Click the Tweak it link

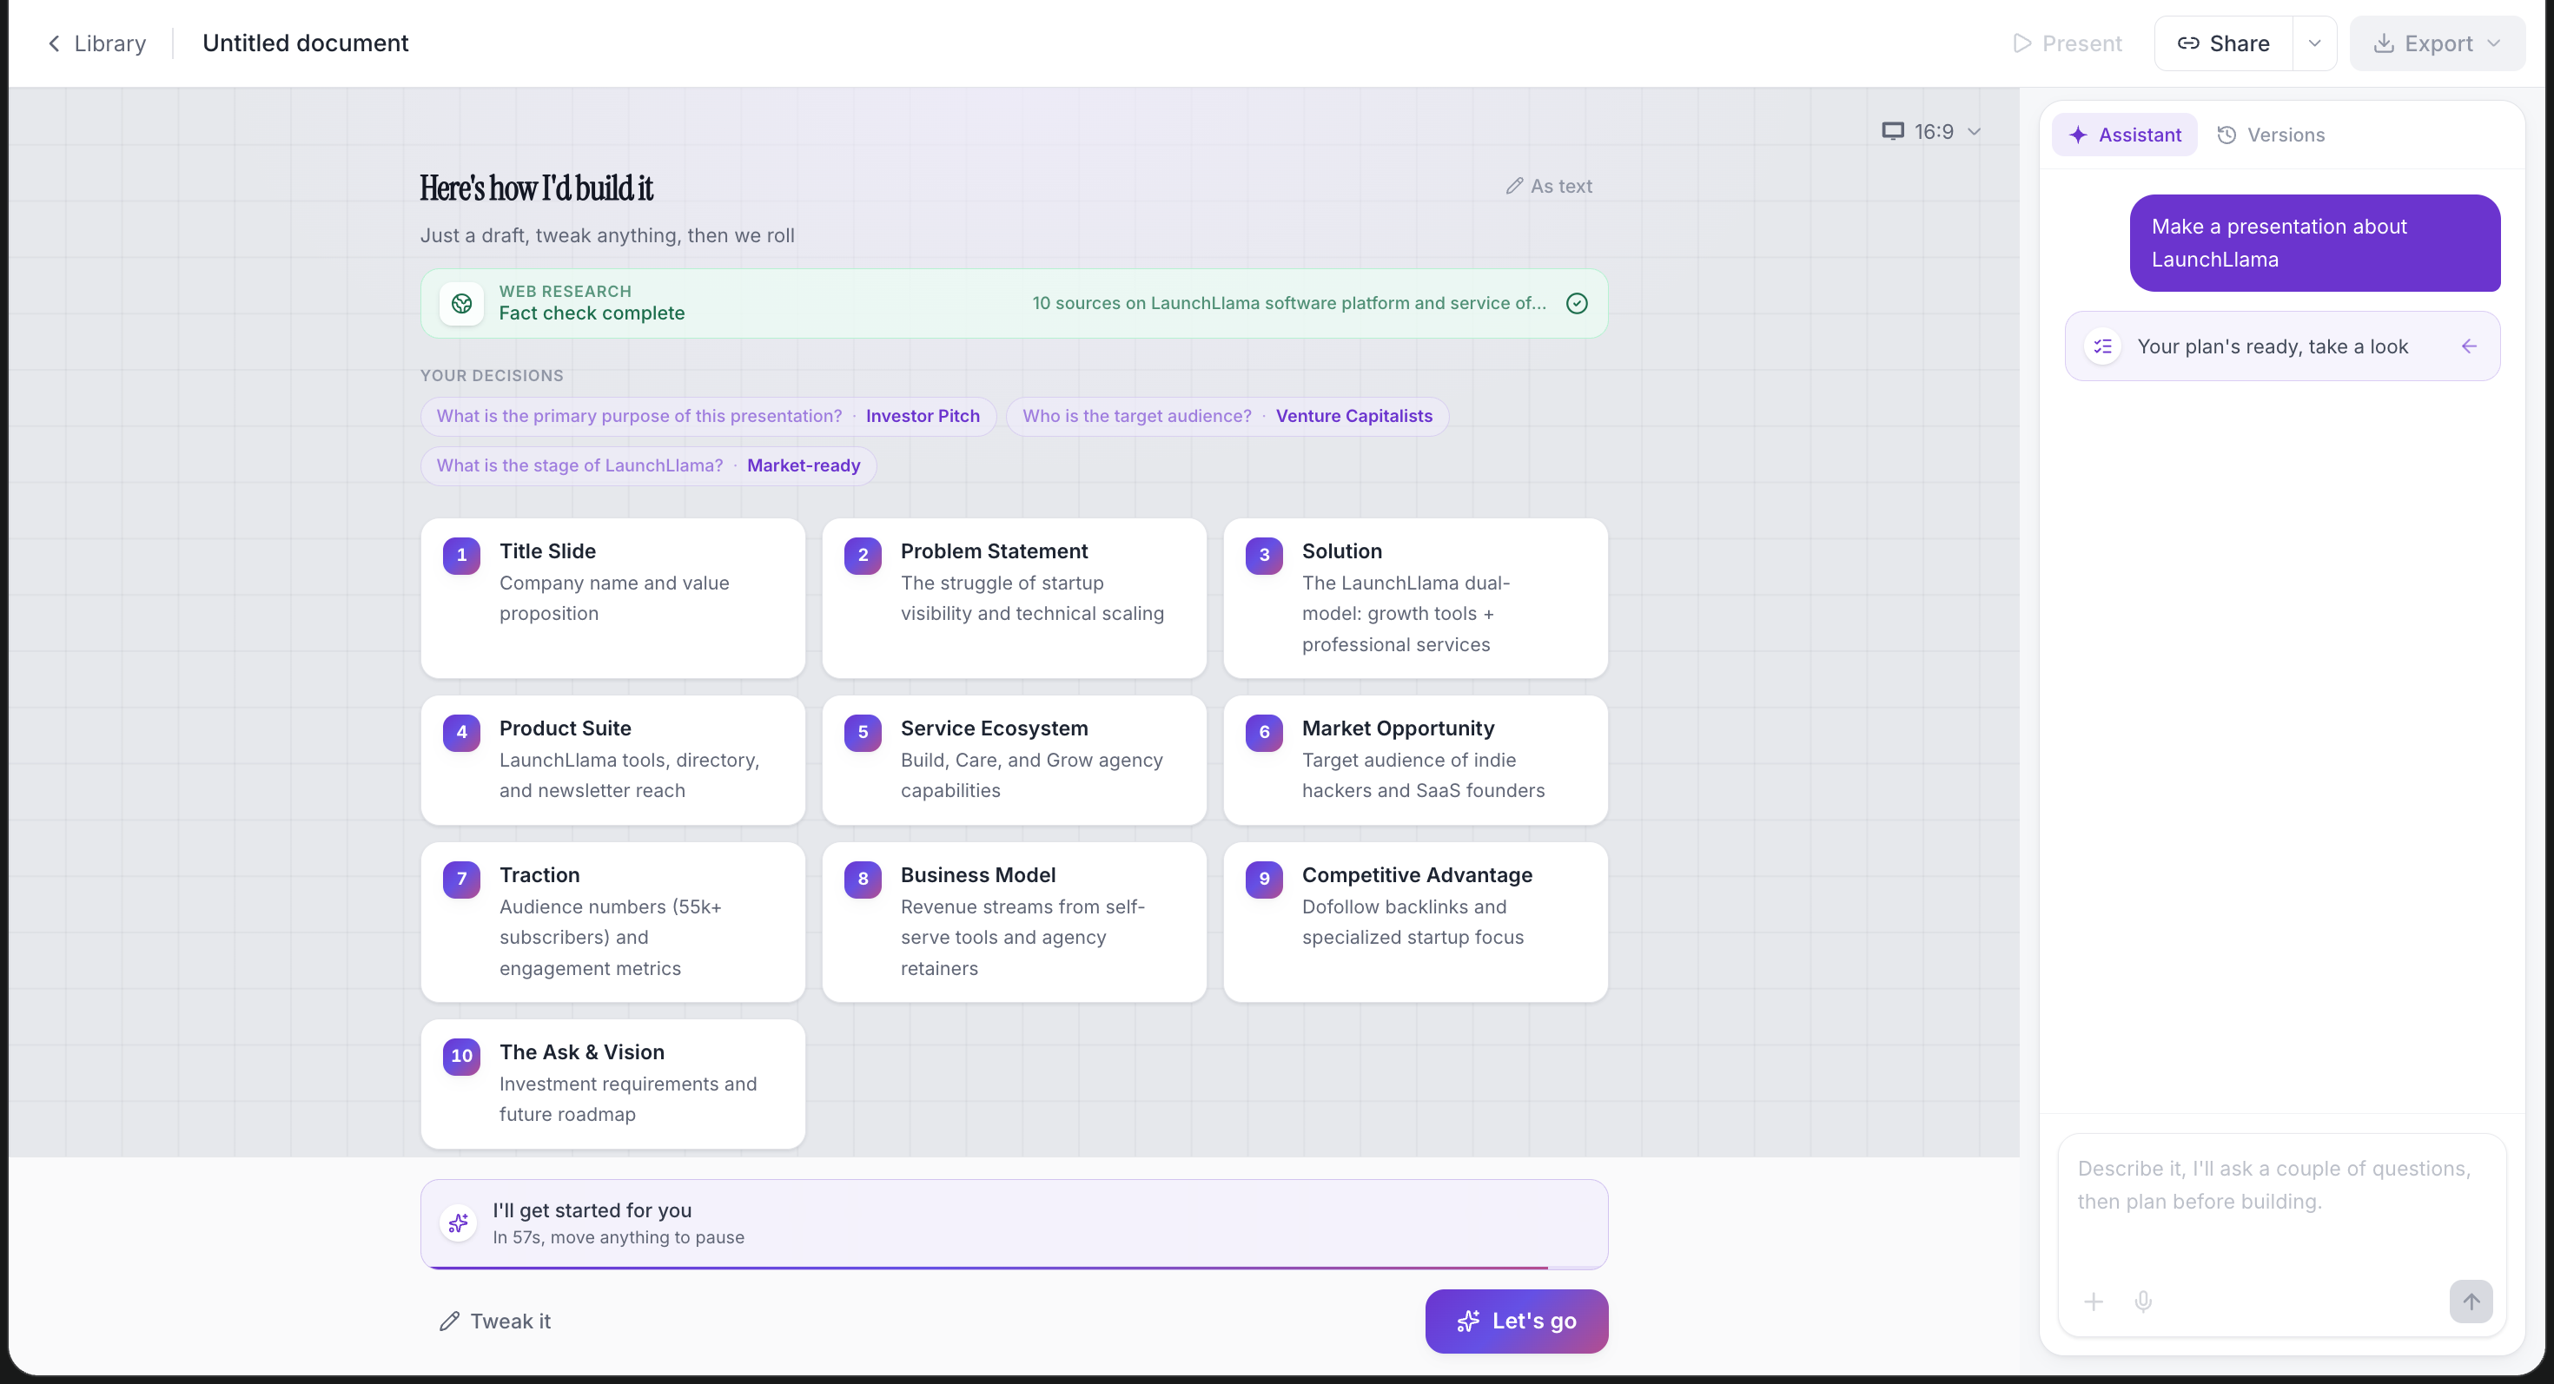coord(495,1321)
